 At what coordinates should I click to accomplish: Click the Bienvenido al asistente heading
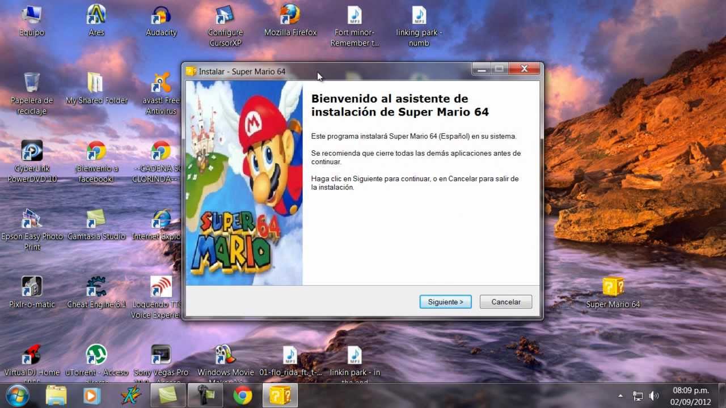point(400,105)
